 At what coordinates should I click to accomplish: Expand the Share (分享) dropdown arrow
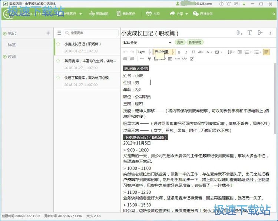(186, 14)
